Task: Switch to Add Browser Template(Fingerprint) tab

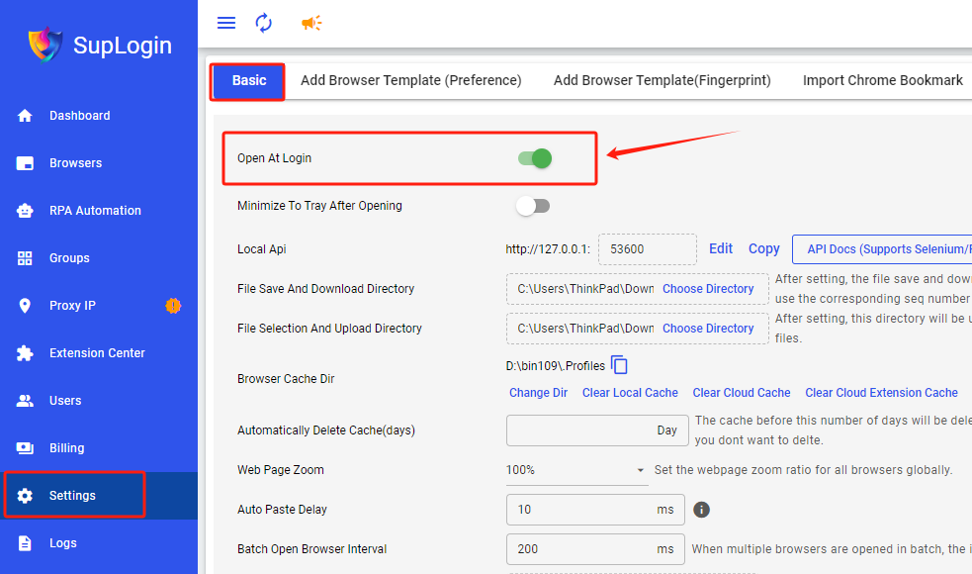Action: [662, 80]
